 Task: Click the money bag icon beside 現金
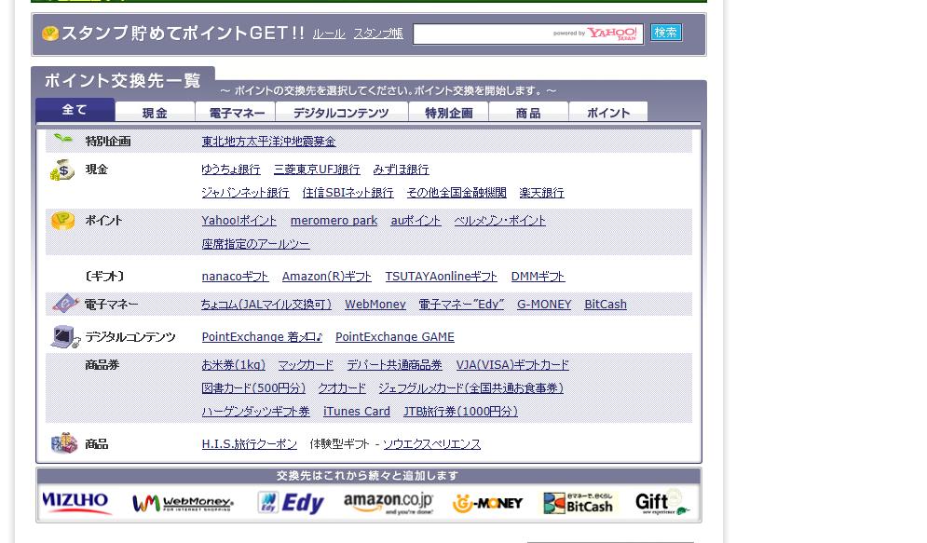[62, 170]
